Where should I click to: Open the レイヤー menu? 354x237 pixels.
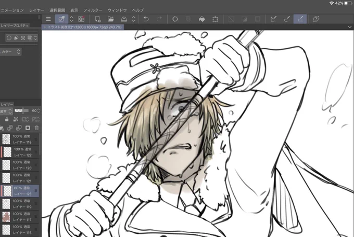click(x=36, y=10)
